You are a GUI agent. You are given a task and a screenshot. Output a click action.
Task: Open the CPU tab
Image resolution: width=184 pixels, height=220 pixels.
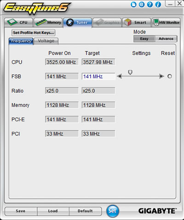[x=18, y=23]
